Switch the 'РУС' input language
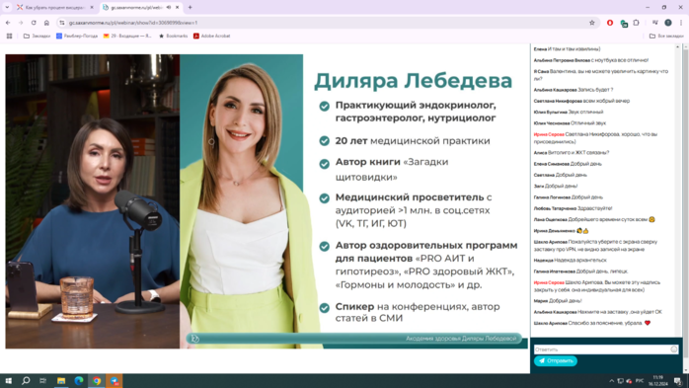Image resolution: width=689 pixels, height=388 pixels. [x=640, y=381]
